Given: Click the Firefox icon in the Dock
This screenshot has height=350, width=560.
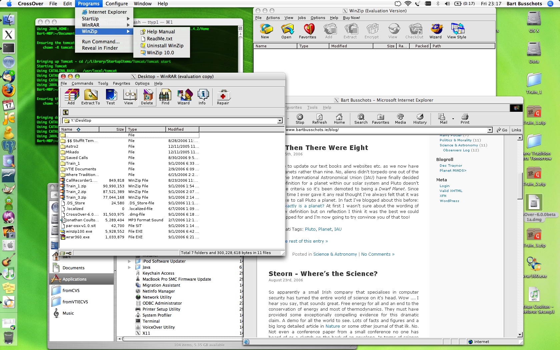Looking at the screenshot, I should click(9, 91).
